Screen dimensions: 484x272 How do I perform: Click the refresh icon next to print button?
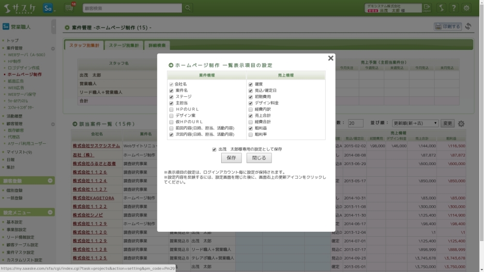click(x=468, y=27)
